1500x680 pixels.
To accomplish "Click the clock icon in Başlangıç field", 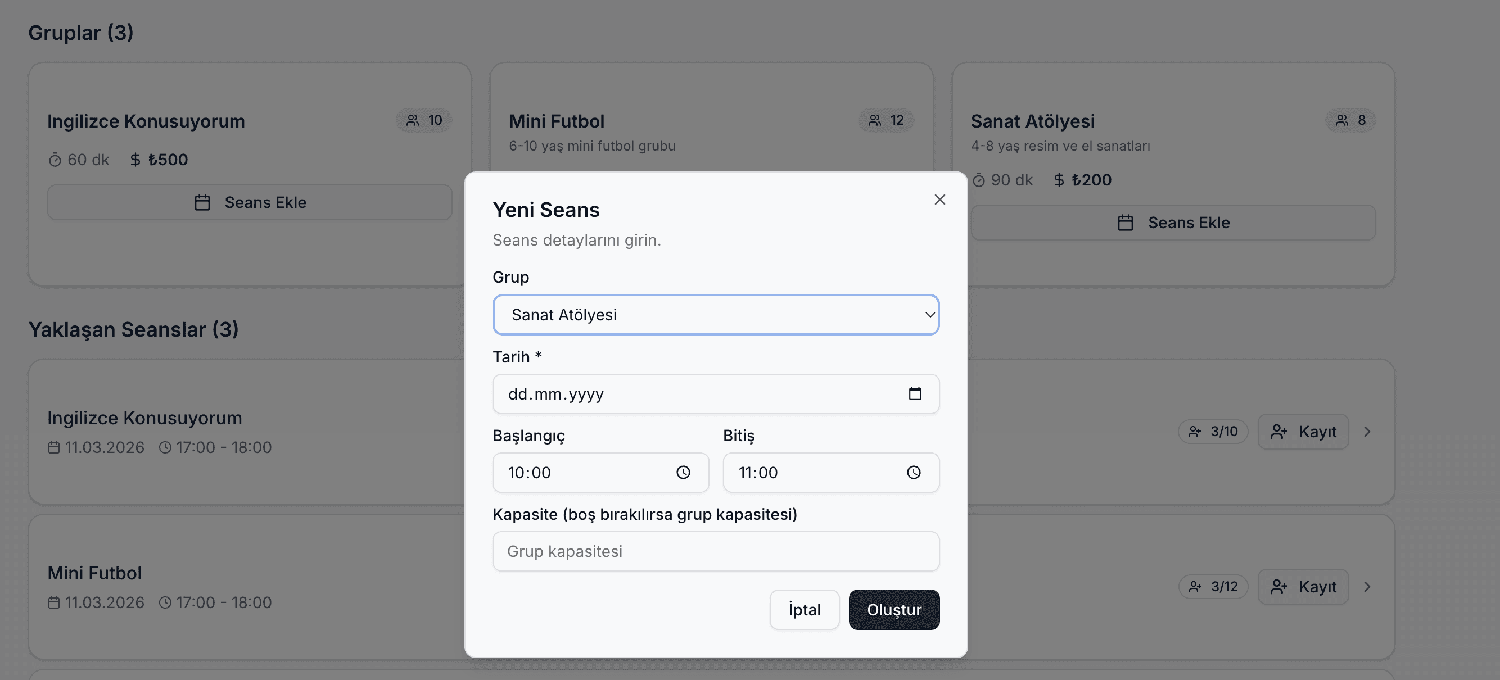I will (683, 473).
